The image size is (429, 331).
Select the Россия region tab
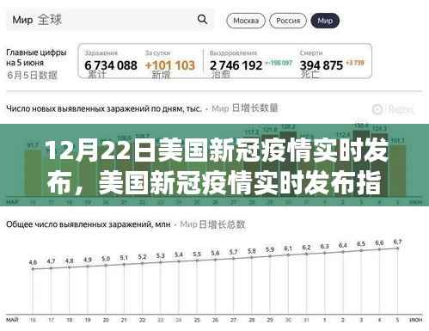[288, 21]
